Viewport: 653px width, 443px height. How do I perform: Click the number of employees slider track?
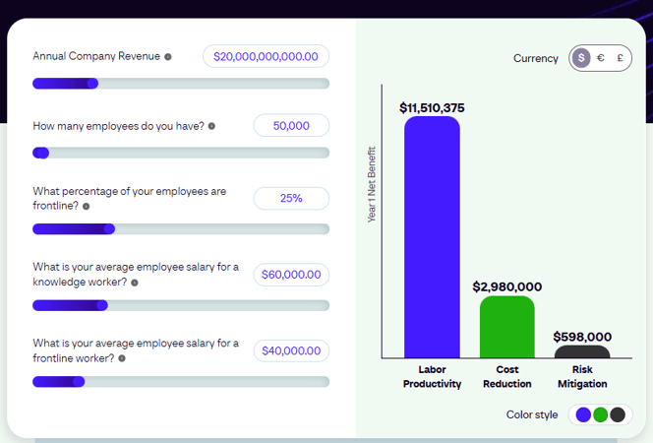[181, 153]
